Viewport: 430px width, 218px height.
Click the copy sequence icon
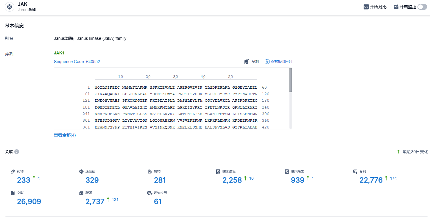click(247, 62)
